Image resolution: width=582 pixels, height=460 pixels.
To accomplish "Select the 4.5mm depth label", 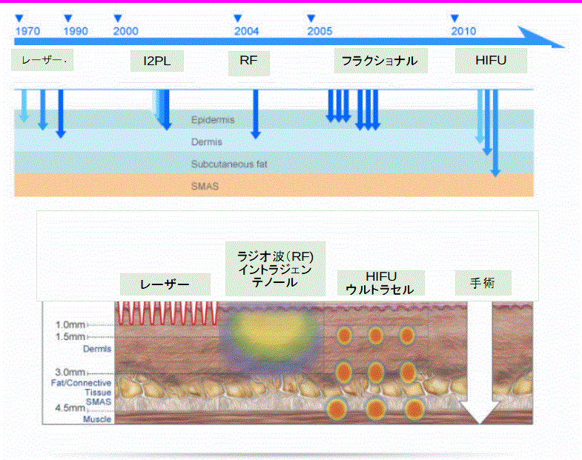I will point(70,407).
